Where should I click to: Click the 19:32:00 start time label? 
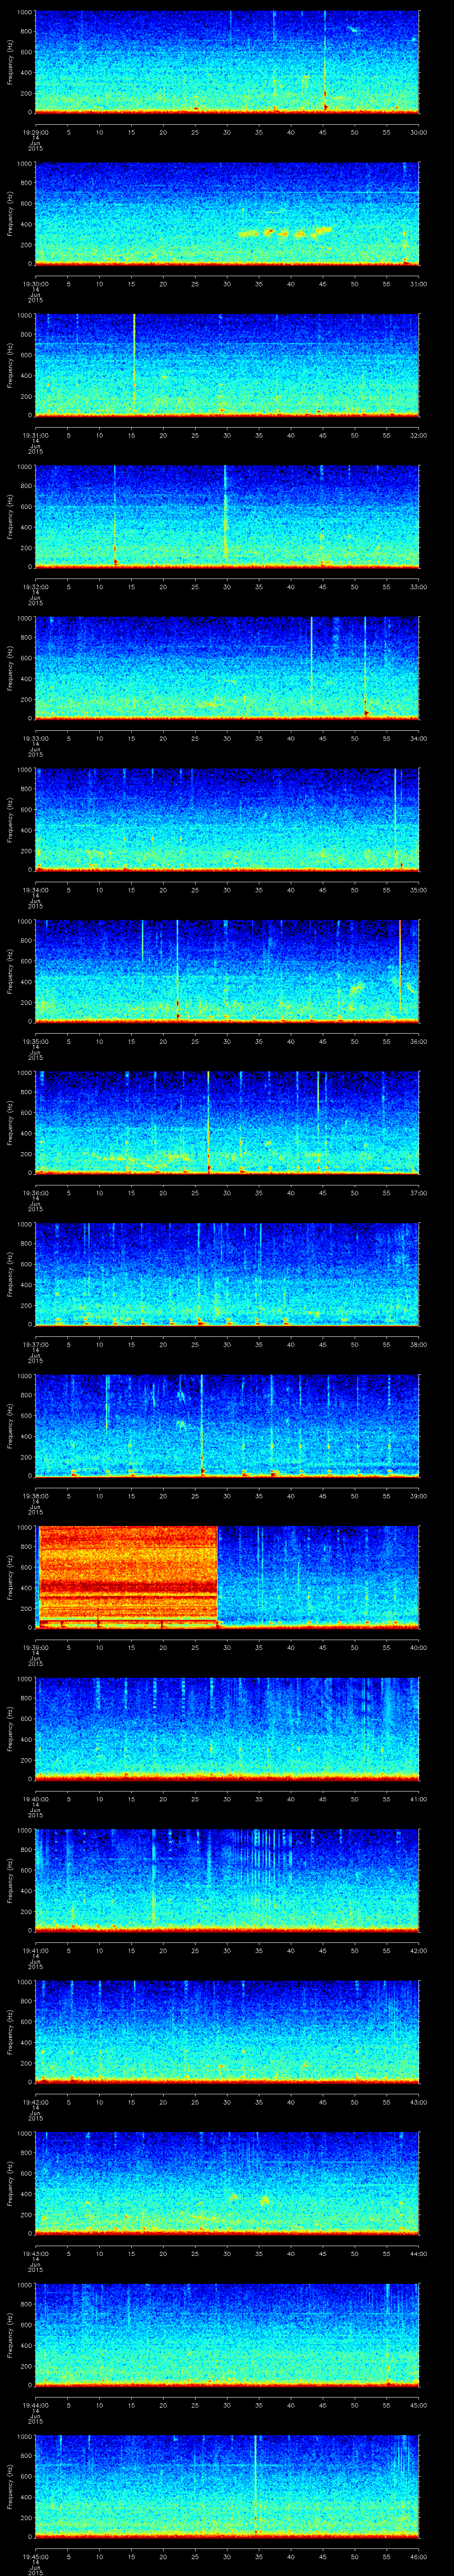coord(35,587)
